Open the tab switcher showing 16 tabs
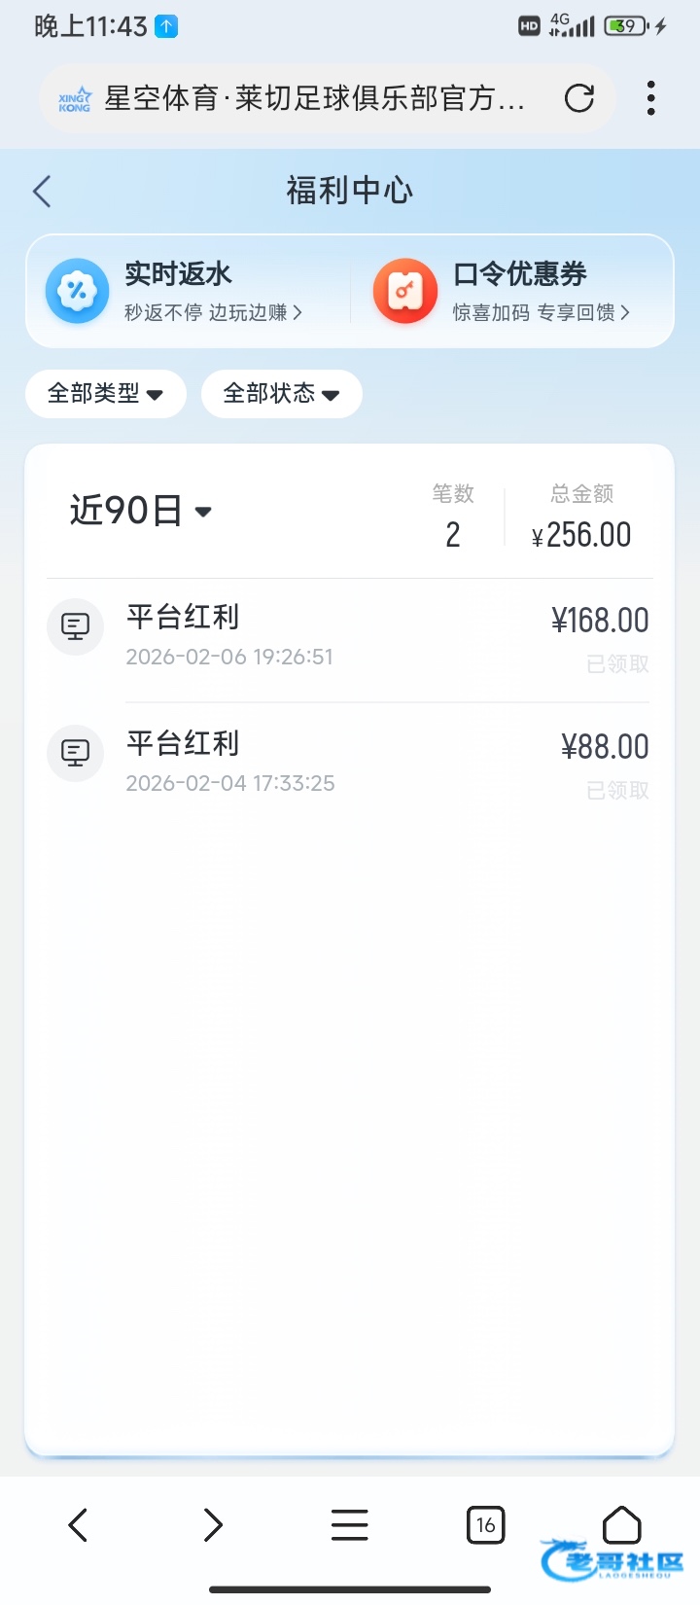Viewport: 700px width, 1605px height. 485,1525
